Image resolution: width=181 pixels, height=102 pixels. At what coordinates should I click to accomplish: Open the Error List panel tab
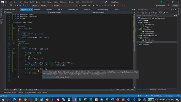[20, 92]
